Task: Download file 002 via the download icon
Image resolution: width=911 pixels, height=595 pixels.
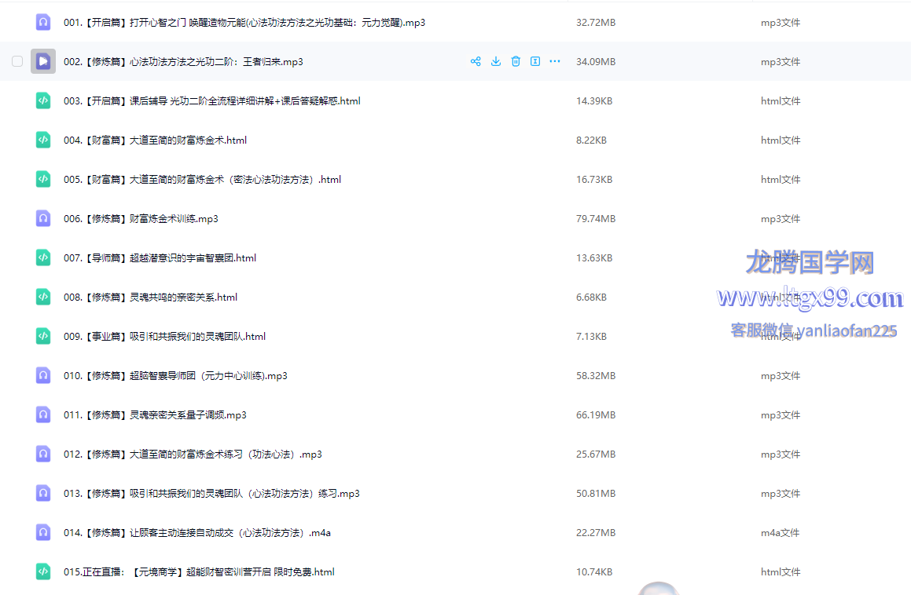Action: tap(496, 61)
